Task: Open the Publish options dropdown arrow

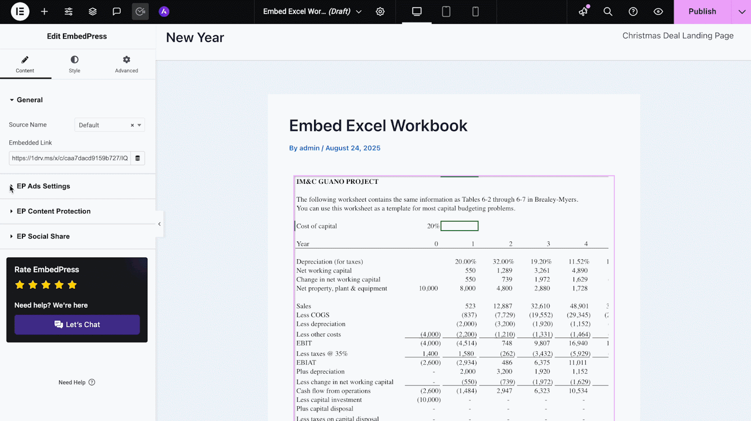Action: pyautogui.click(x=742, y=11)
